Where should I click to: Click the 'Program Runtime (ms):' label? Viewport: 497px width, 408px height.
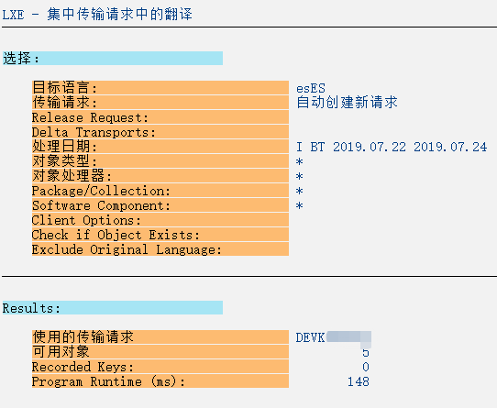[x=160, y=381]
